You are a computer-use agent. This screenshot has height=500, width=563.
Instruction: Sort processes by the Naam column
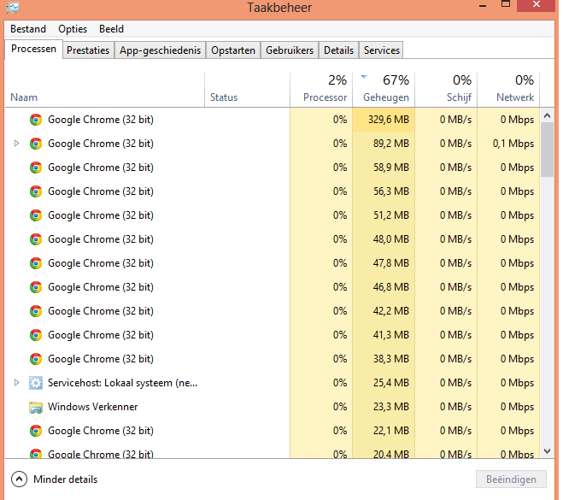tap(24, 97)
